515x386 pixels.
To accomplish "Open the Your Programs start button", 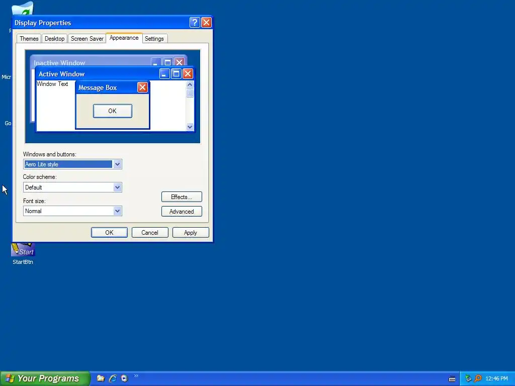I will [x=45, y=378].
